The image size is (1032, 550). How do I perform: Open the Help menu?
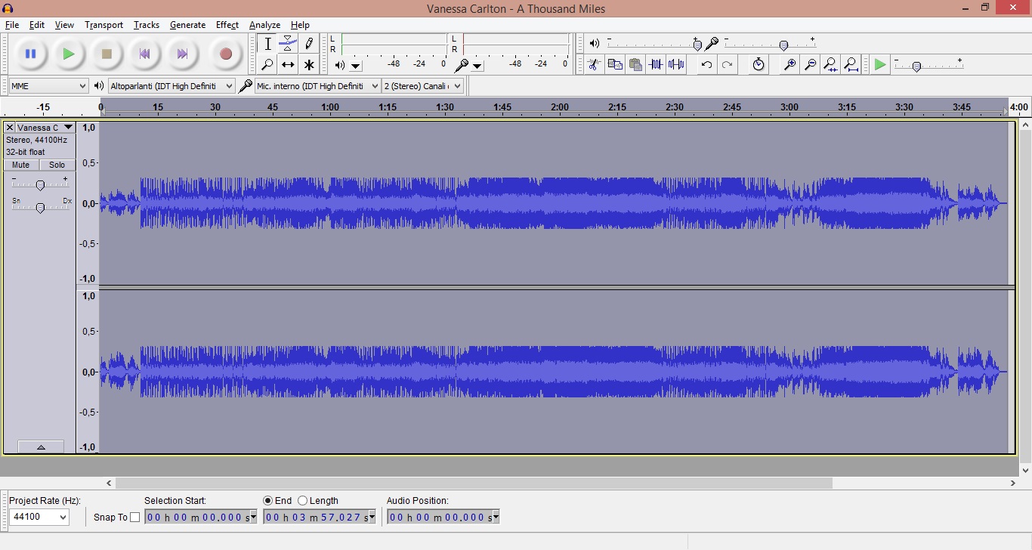point(300,25)
